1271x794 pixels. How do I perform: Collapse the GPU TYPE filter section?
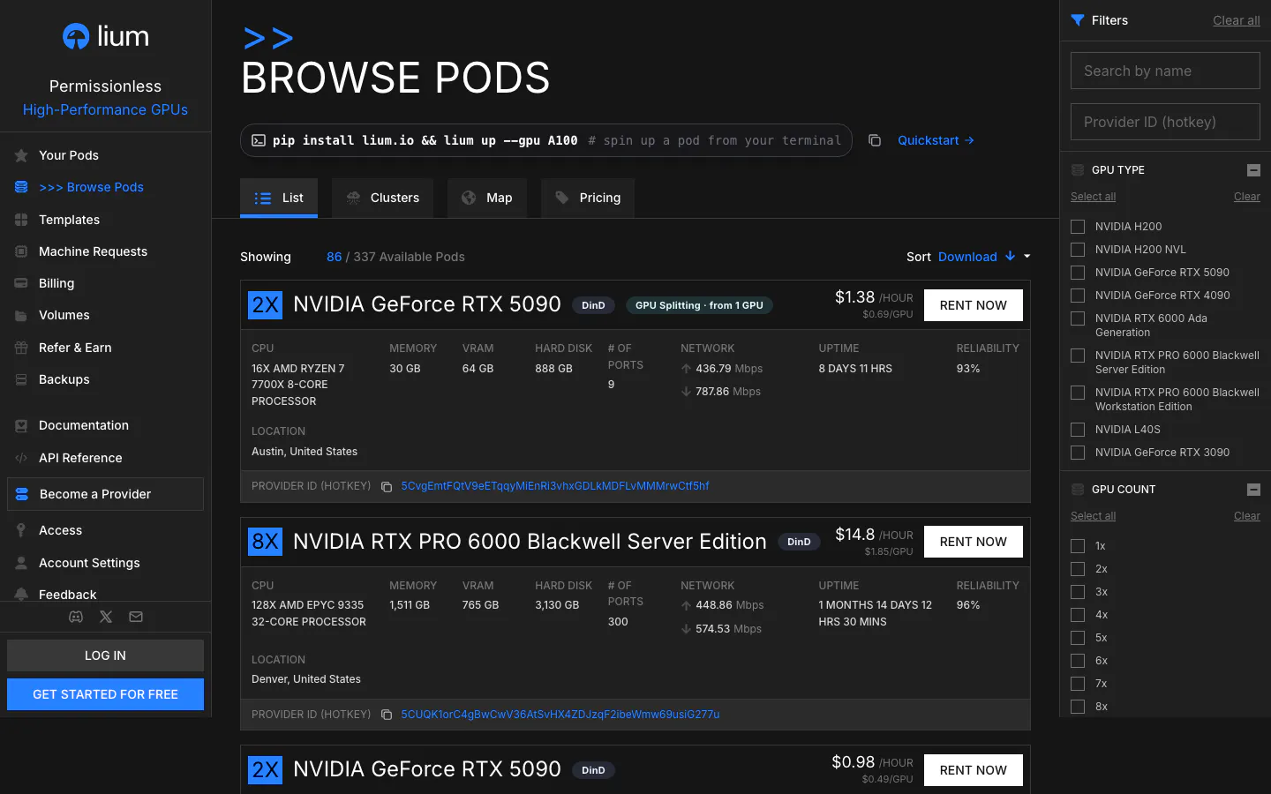point(1253,170)
